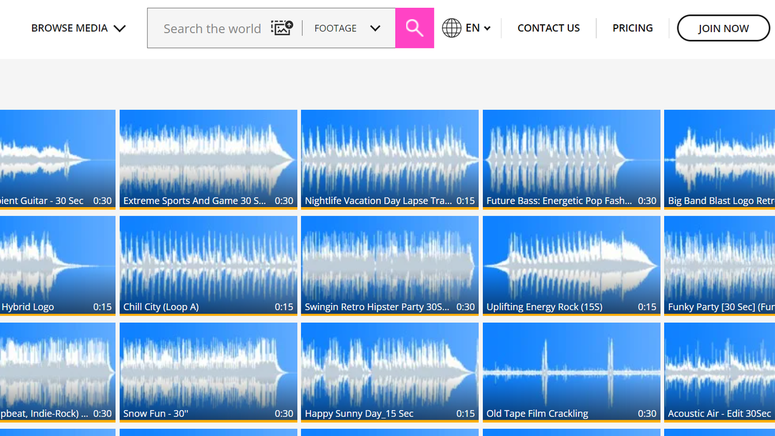The width and height of the screenshot is (775, 436).
Task: Select Uplifting Energy Rock (15S) track
Action: pos(571,265)
